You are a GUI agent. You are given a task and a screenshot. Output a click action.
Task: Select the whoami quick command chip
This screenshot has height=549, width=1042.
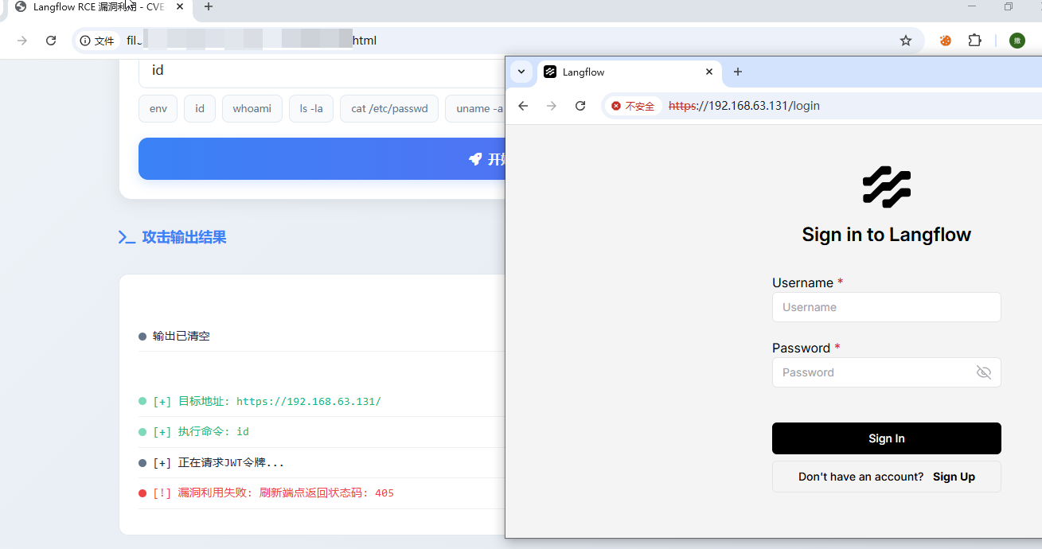[x=252, y=108]
